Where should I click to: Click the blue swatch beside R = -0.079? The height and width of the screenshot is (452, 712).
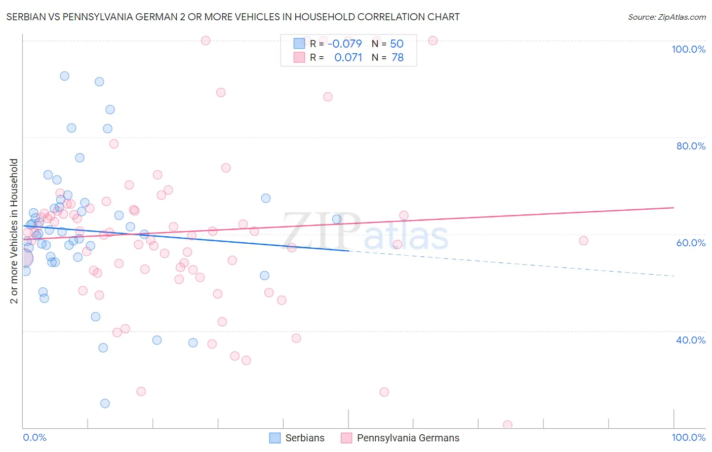coord(299,44)
